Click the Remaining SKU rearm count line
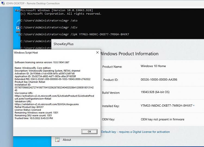This screenshot has height=147, width=204. click(x=33, y=116)
